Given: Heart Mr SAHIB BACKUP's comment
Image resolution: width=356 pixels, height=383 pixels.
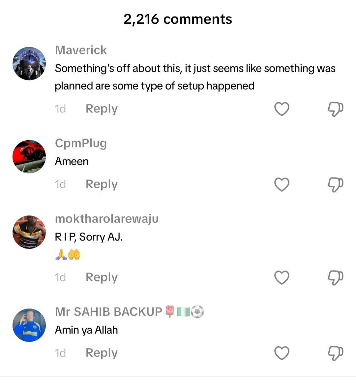Looking at the screenshot, I should point(282,353).
